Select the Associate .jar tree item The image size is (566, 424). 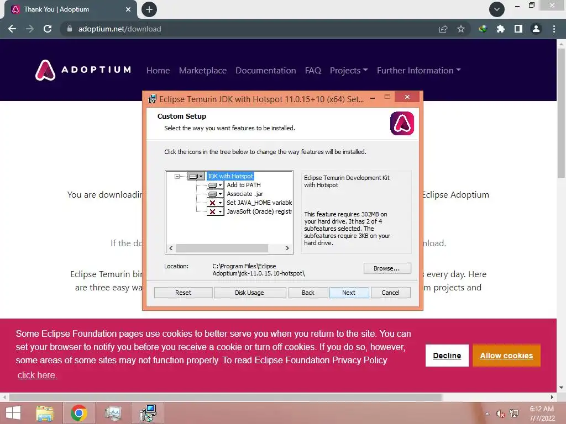245,194
